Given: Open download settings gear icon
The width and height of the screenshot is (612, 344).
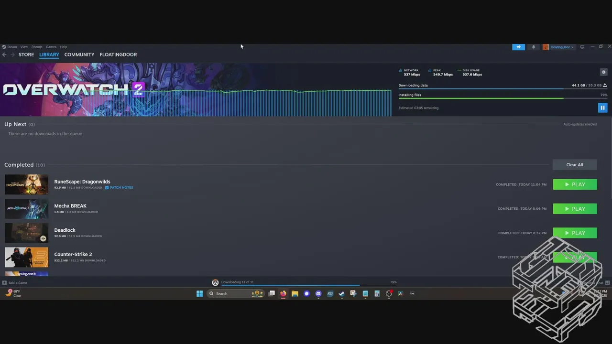Looking at the screenshot, I should coord(603,72).
